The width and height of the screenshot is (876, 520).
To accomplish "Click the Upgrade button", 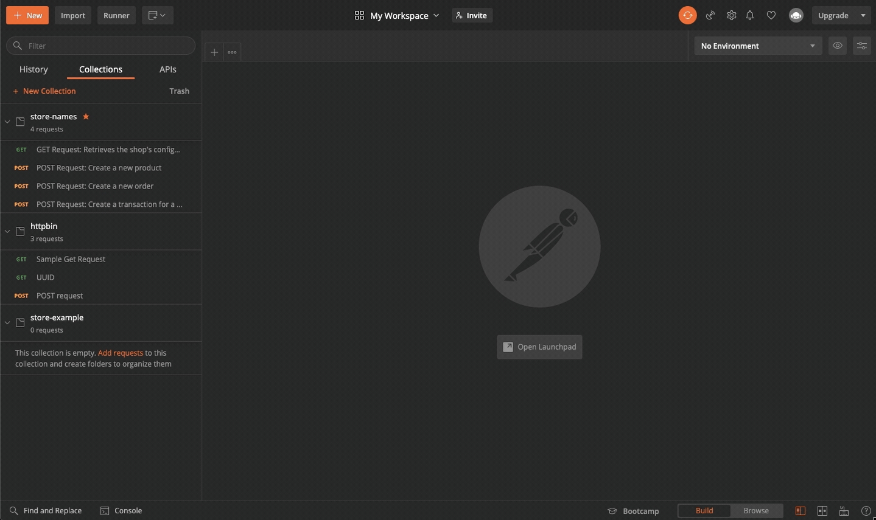I will click(833, 15).
